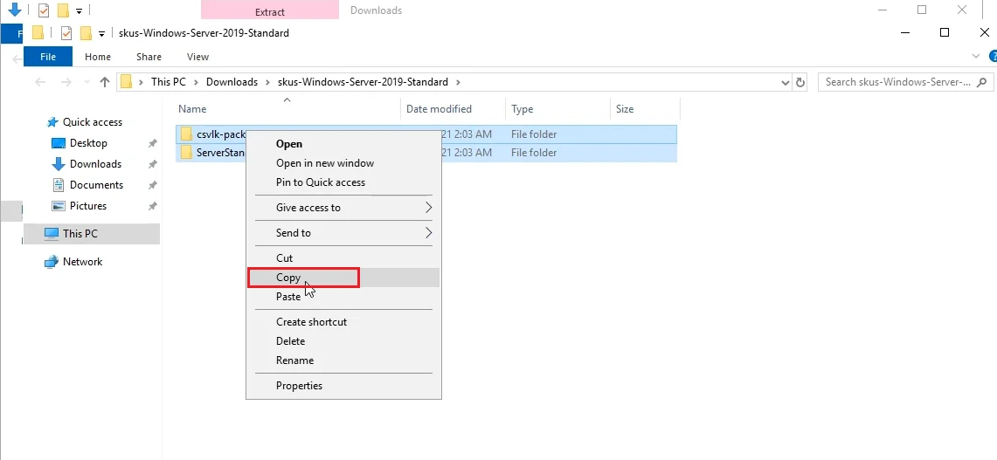Switch to the View ribbon tab
The width and height of the screenshot is (997, 460).
click(x=197, y=57)
